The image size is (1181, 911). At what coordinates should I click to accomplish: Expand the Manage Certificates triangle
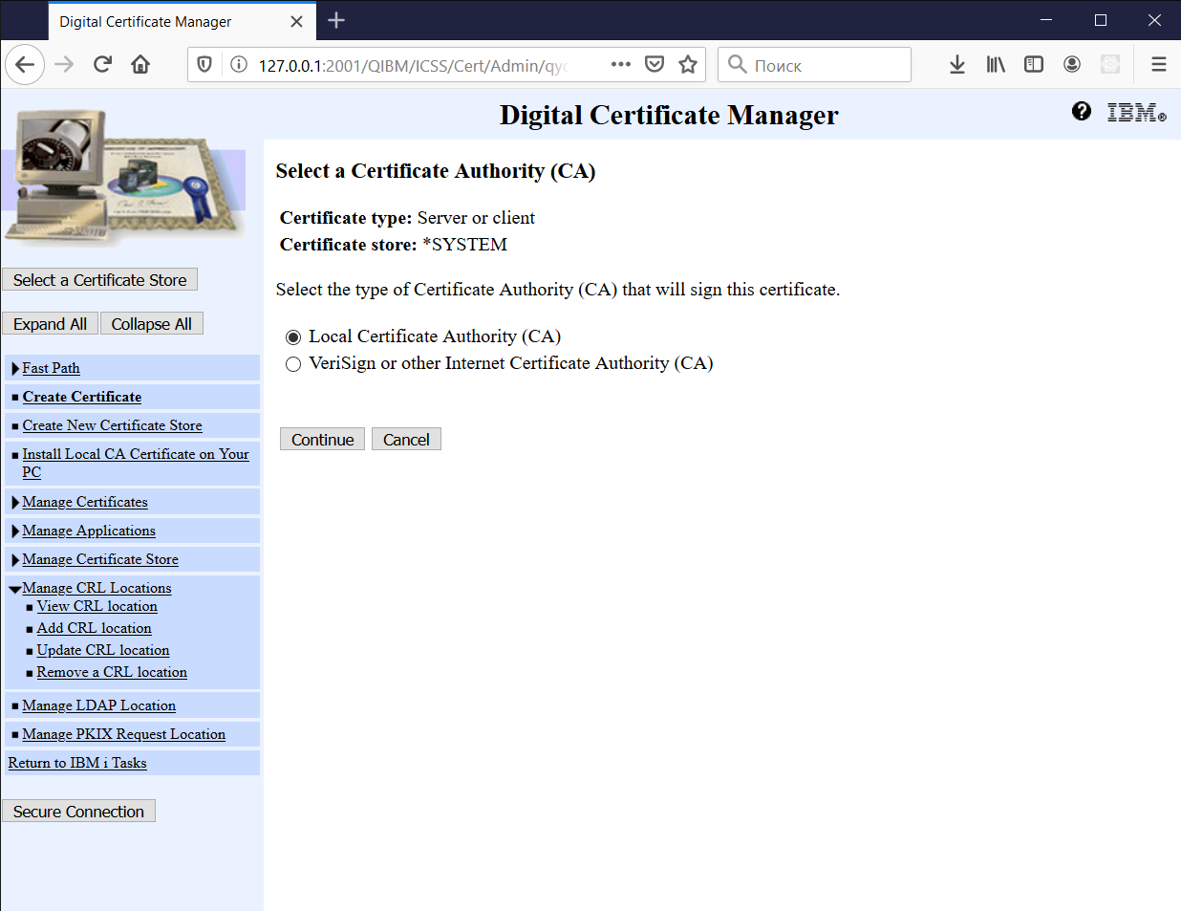15,503
